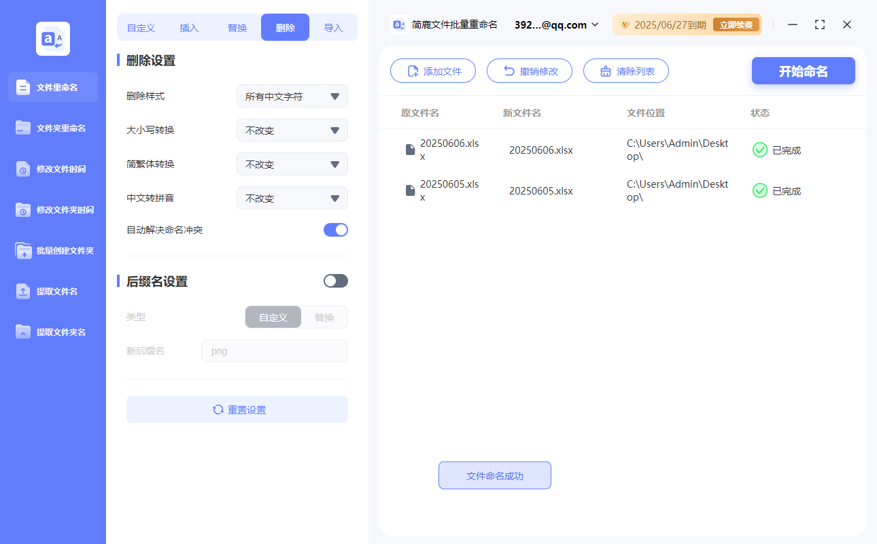The width and height of the screenshot is (877, 544).
Task: Switch to the 插入 tab
Action: [188, 27]
